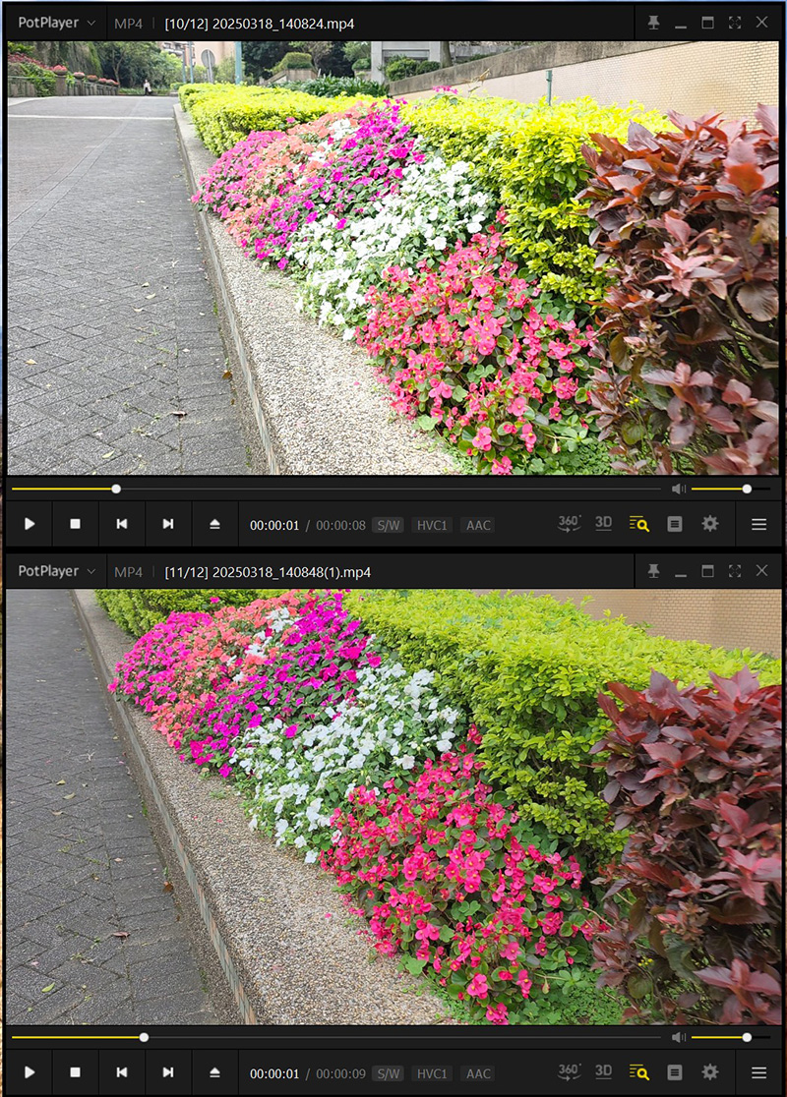This screenshot has height=1097, width=787.
Task: Open chapter/playlist panel icon in top player
Action: tap(674, 524)
